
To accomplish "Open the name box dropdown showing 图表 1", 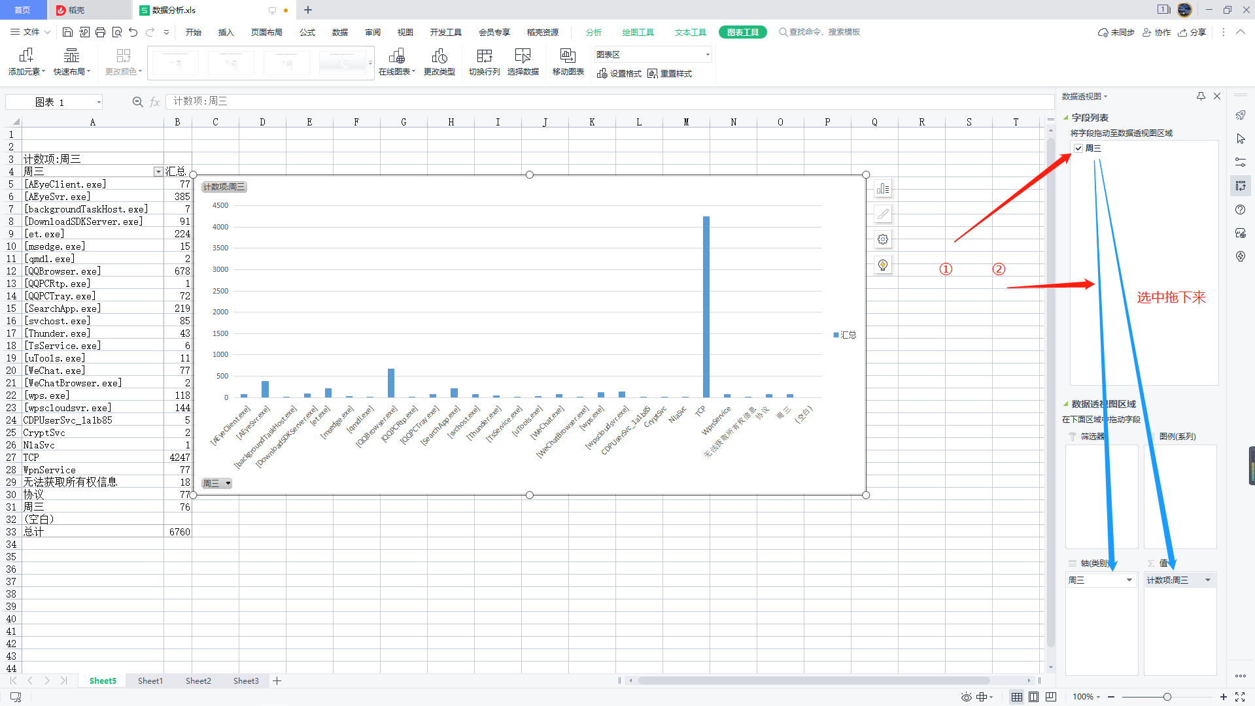I will (99, 102).
